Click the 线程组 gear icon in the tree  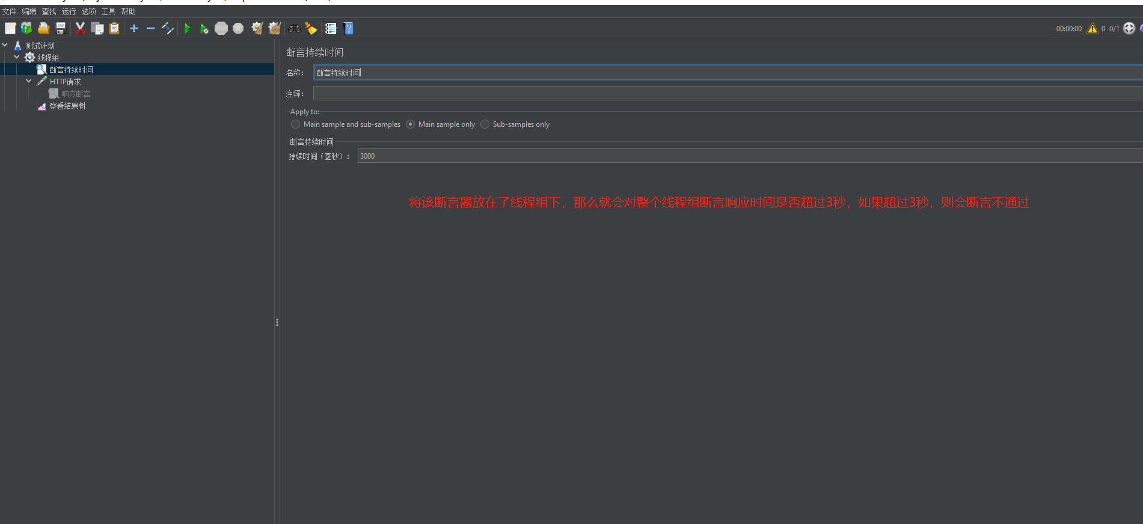tap(29, 58)
